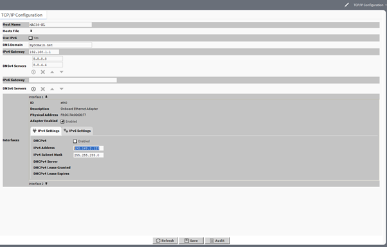Switch to the IPv4 Settings tab
The height and width of the screenshot is (247, 387).
46,131
